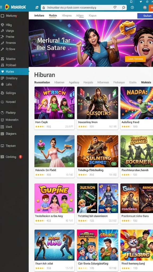
Task: Open the GUPINE game thumbnail
Action: [x=54, y=198]
